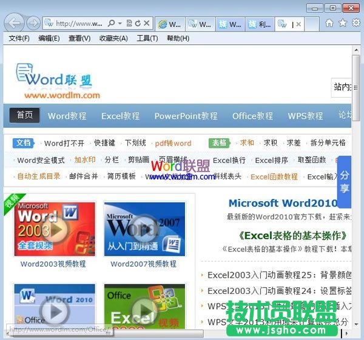Click the 分享 side share button
This screenshot has height=340, width=364.
pos(345,181)
